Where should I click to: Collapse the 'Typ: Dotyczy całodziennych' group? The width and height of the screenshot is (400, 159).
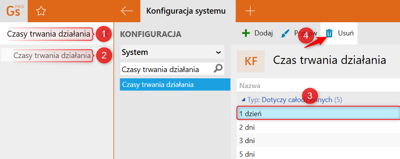(244, 100)
